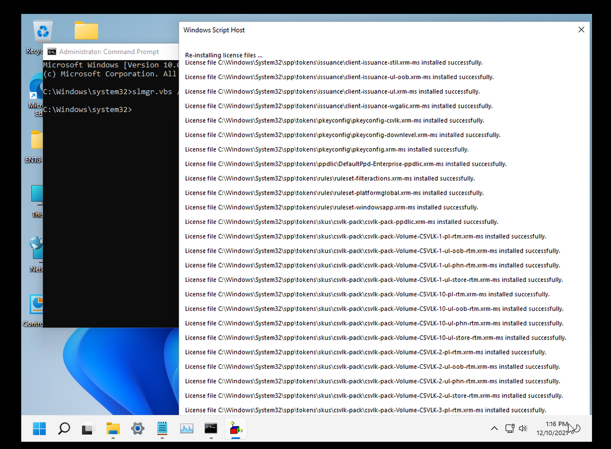Open taskbar Search magnifier
Screen dimensions: 611x449
[64, 429]
